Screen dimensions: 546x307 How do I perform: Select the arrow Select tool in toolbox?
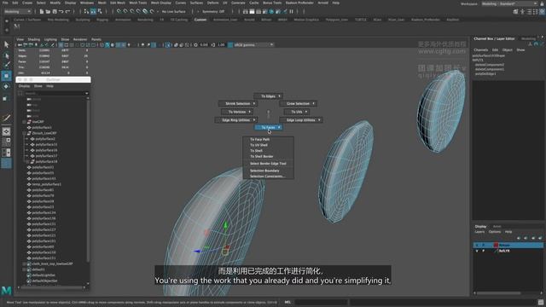[x=6, y=44]
